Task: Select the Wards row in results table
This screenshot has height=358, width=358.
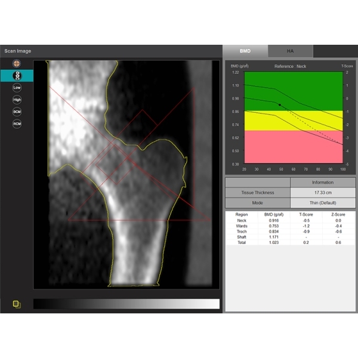Action: point(290,226)
